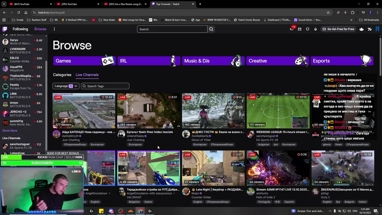Open the Chrome Extensions puzzle icon

click(353, 13)
